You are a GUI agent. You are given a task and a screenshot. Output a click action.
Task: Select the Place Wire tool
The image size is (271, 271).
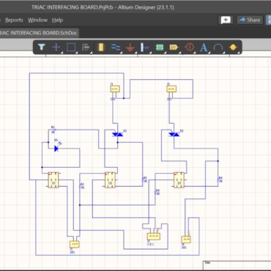(116, 47)
